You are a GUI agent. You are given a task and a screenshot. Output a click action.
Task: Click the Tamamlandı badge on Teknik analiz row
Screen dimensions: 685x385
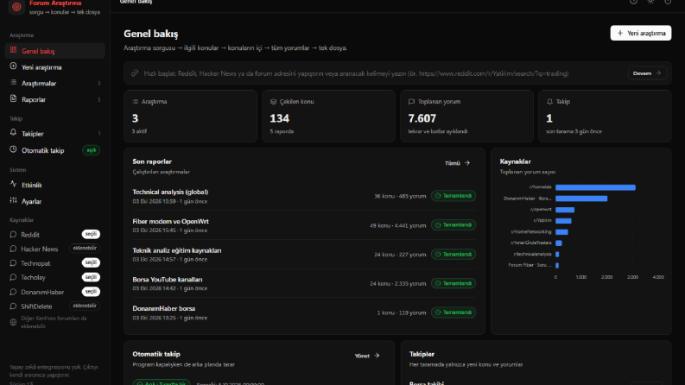453,254
